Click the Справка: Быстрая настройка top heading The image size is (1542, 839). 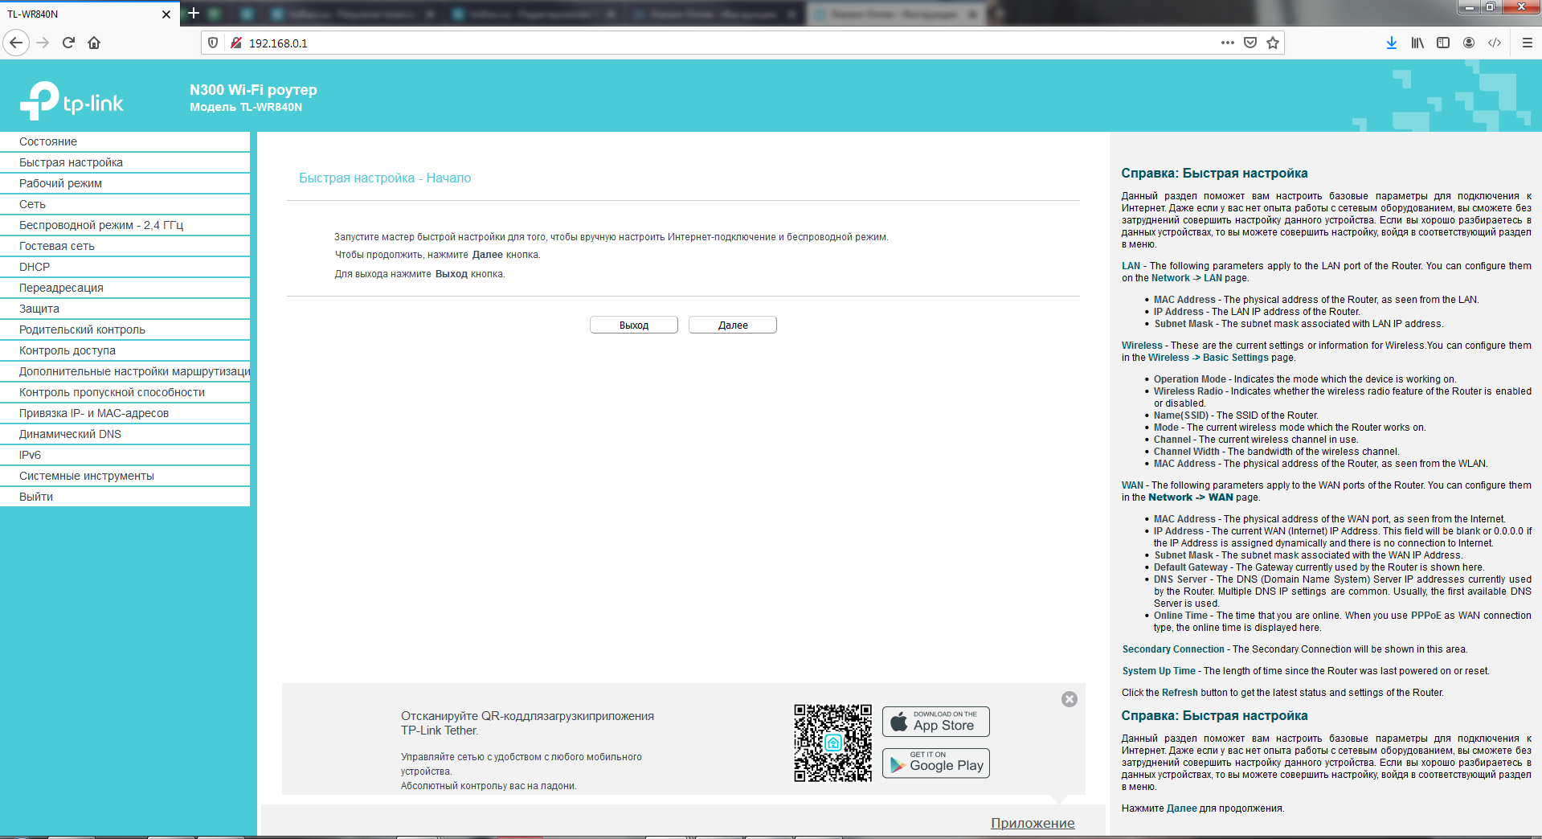[x=1214, y=173]
